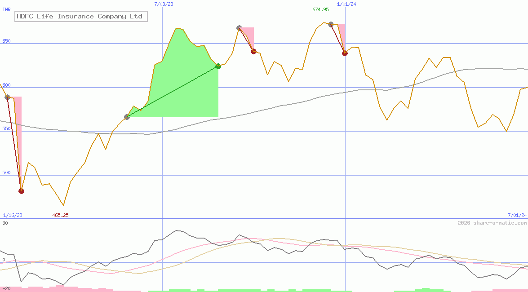Image resolution: width=528 pixels, height=292 pixels.
Task: Click the green endpoint marker of the trendline
Action: click(x=218, y=66)
